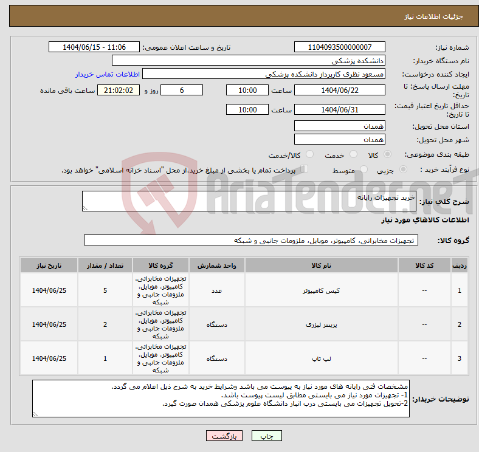
Task: Select the خدمت radio button
Action: click(353, 154)
